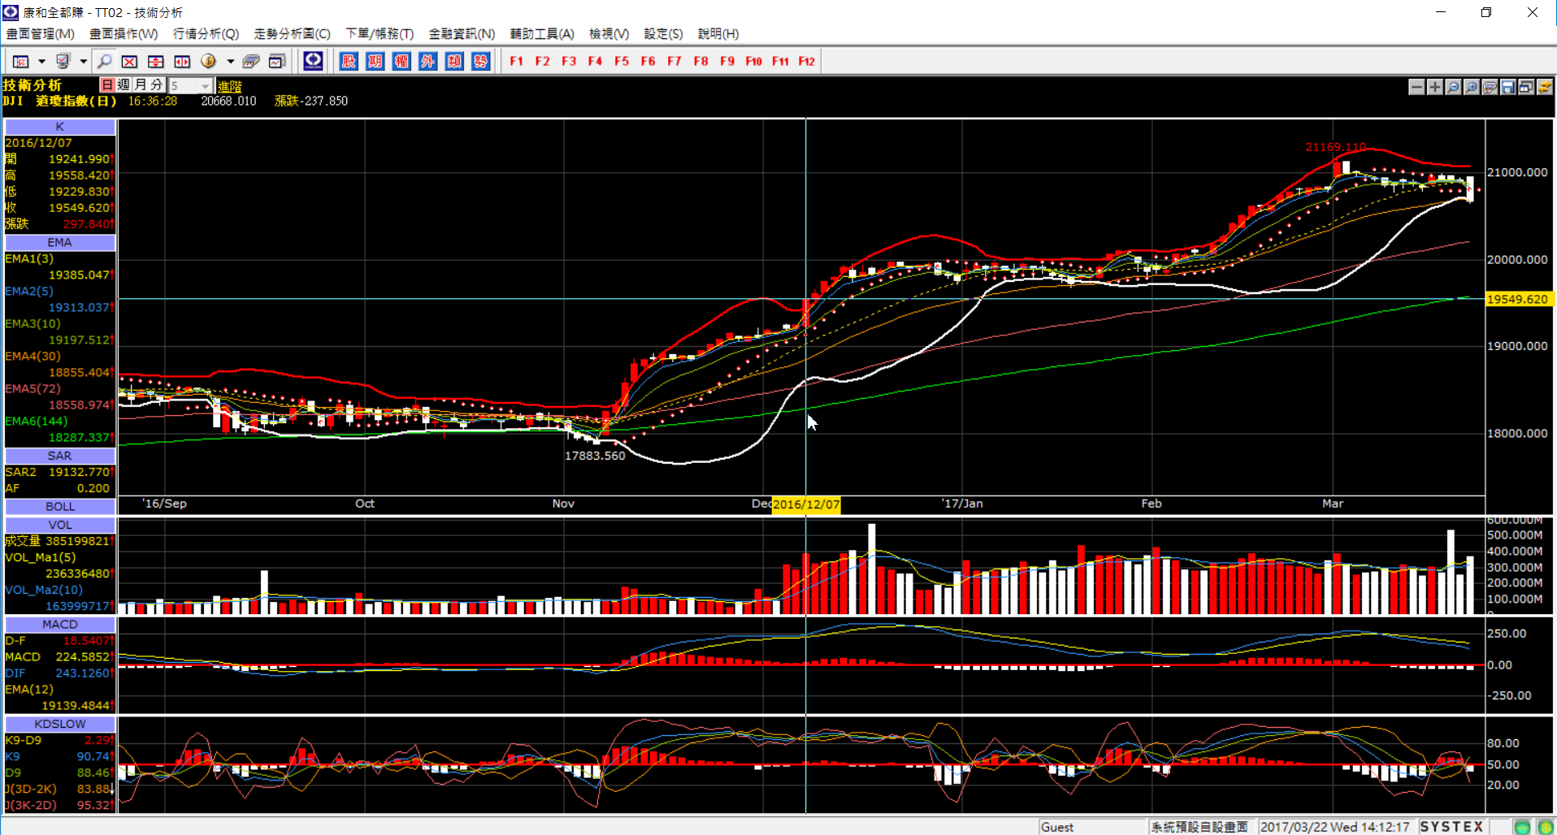Click the 股 stock shortcut icon
The width and height of the screenshot is (1557, 835).
click(349, 61)
